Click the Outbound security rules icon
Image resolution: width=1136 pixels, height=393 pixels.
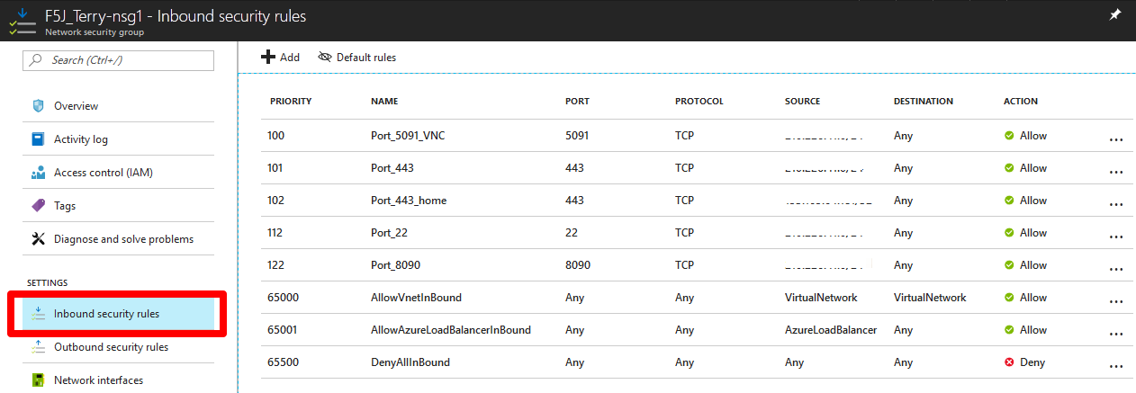click(38, 347)
